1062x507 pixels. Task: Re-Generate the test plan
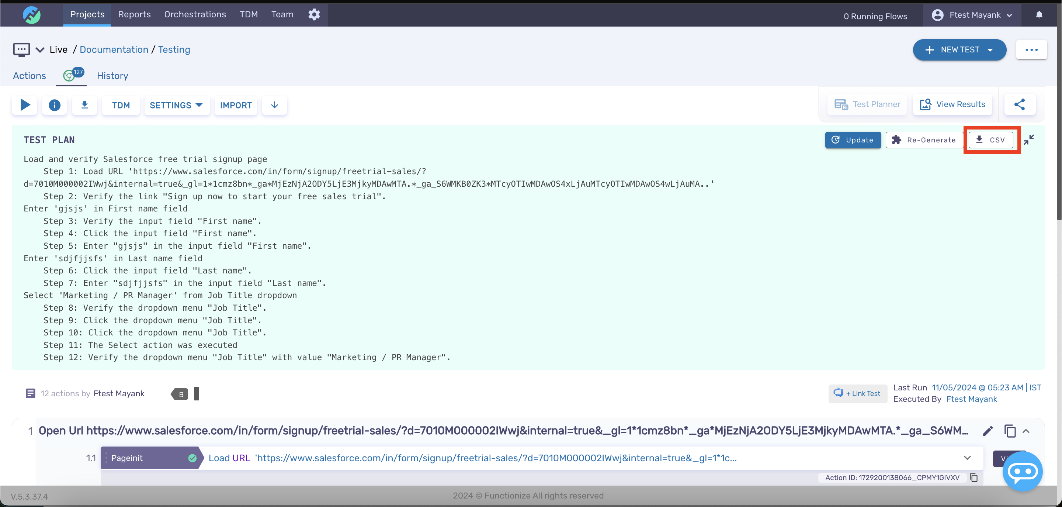point(924,140)
